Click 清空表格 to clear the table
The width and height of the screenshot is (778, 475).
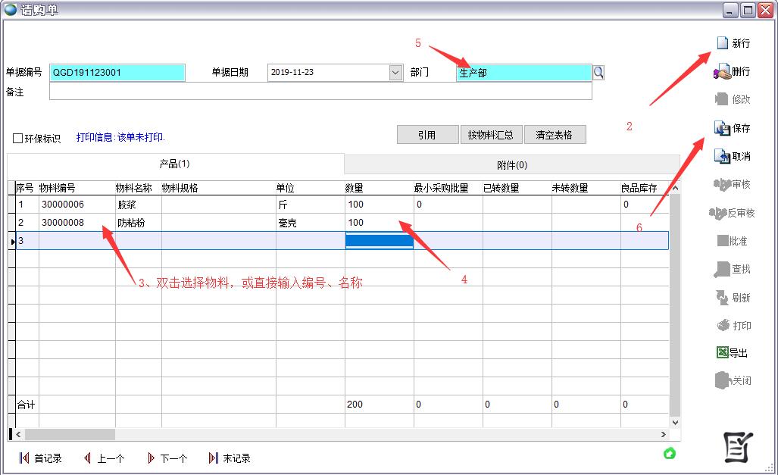[555, 135]
